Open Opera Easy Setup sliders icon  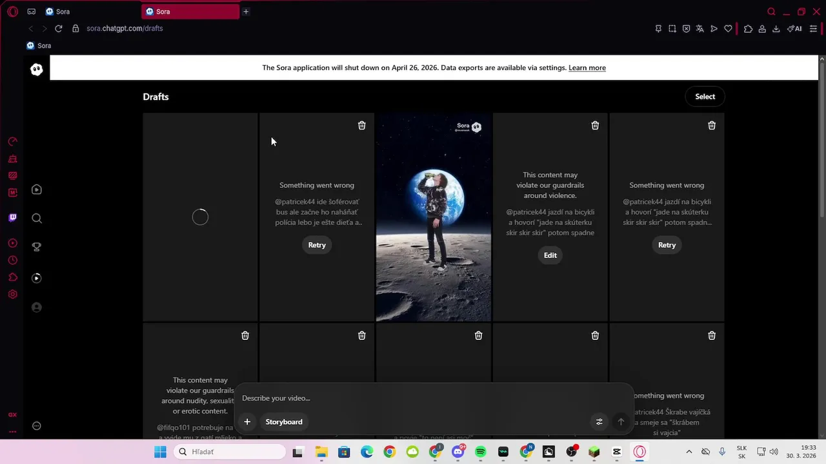[x=813, y=28]
